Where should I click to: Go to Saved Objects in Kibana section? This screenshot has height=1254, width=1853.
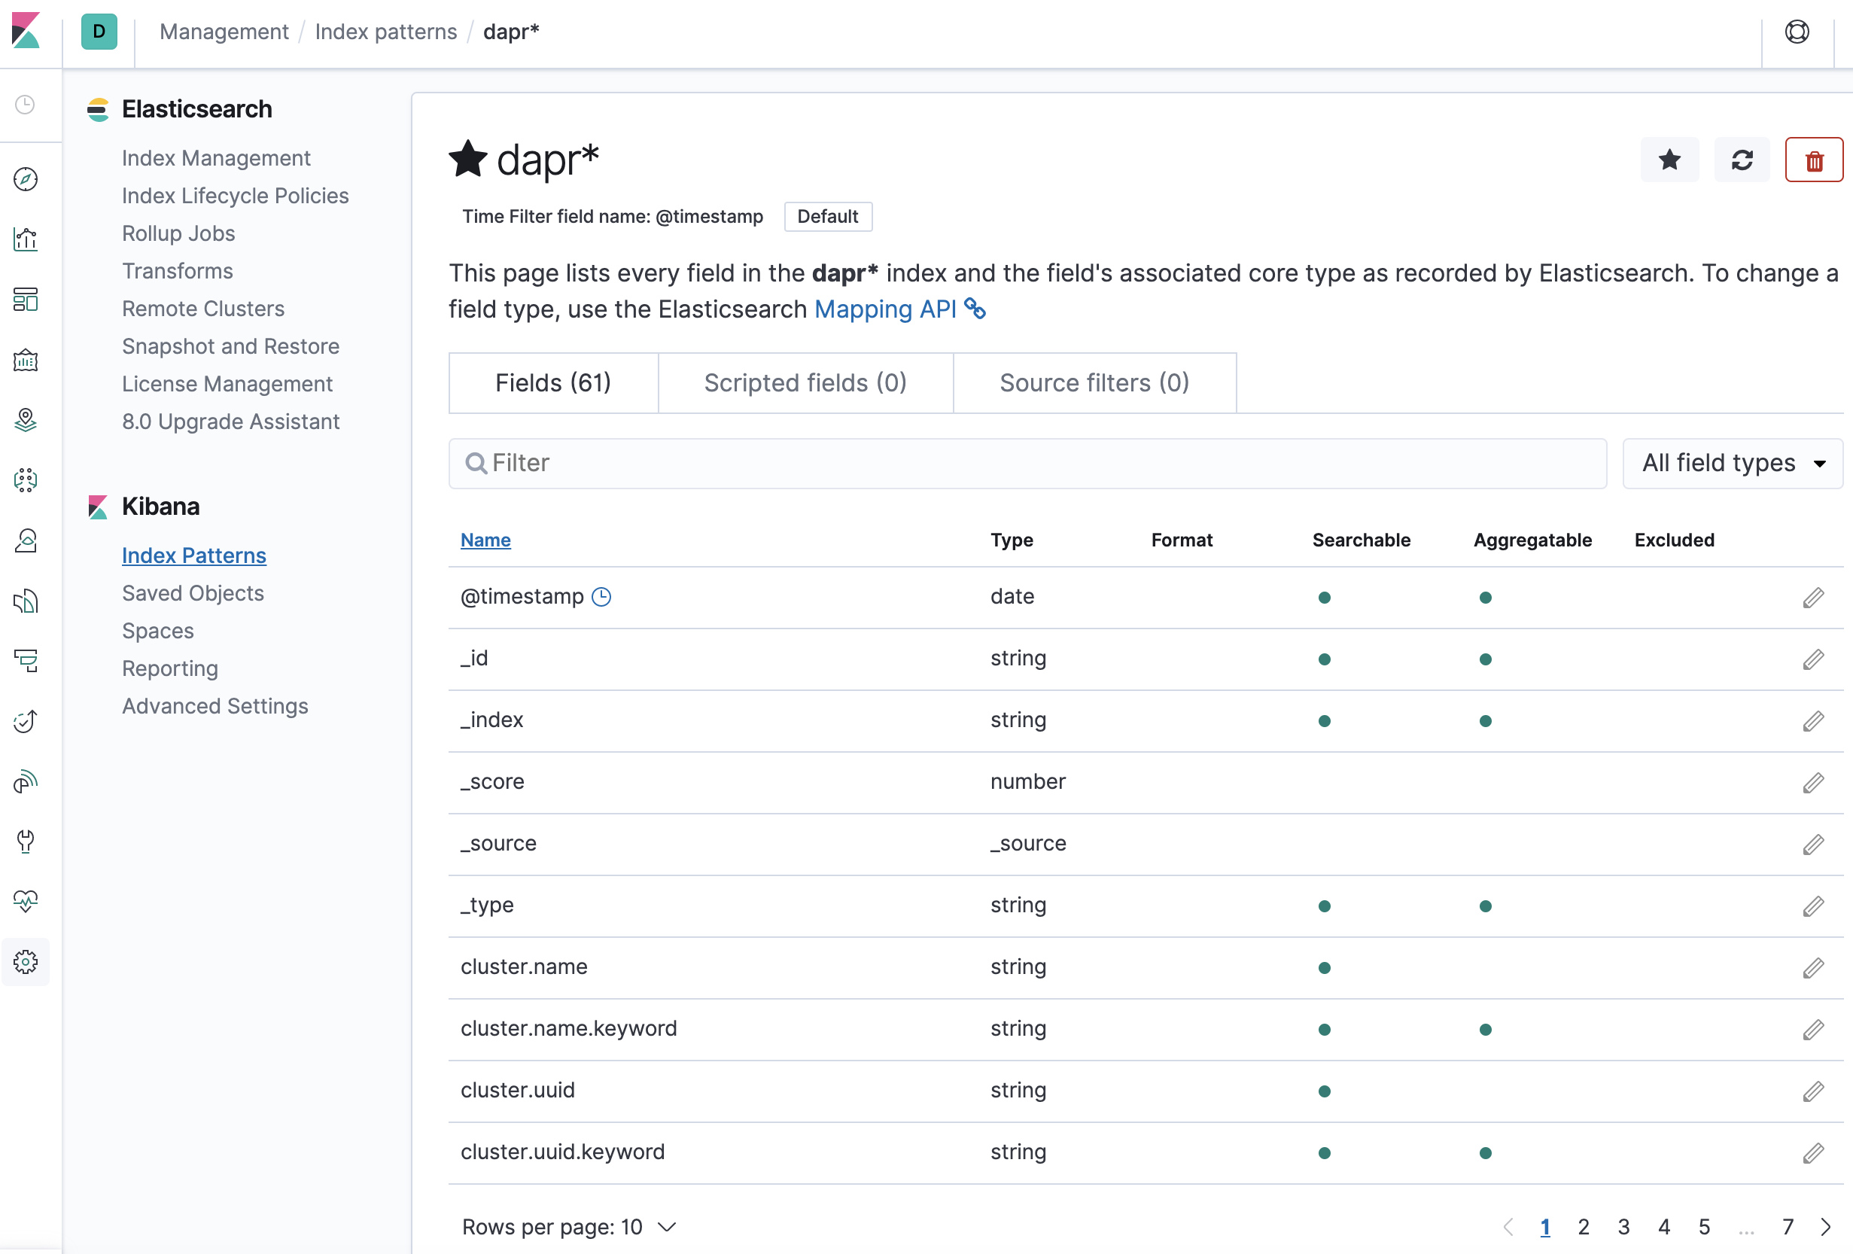pyautogui.click(x=193, y=593)
